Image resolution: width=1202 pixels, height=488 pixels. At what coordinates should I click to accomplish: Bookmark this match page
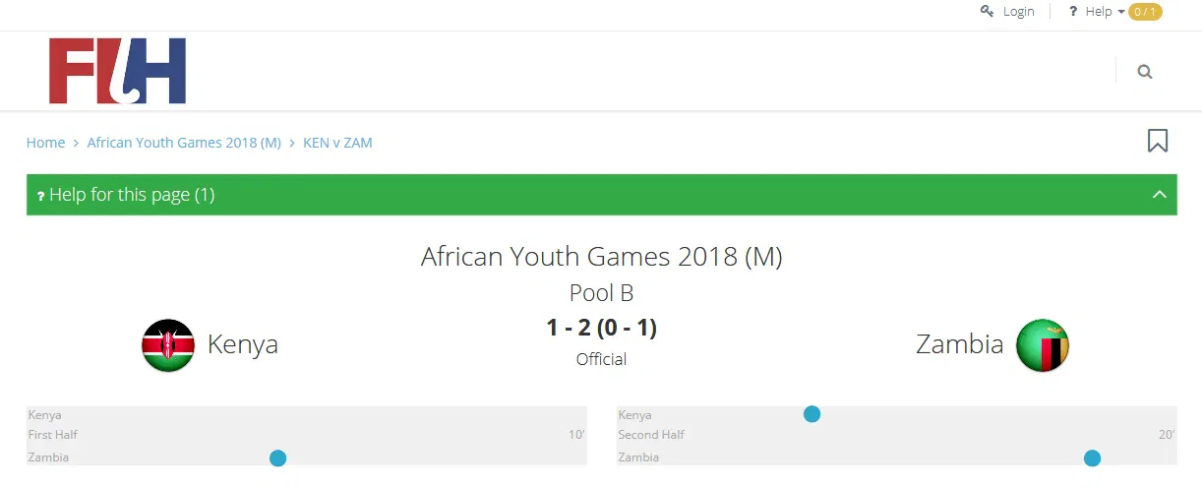(1158, 141)
